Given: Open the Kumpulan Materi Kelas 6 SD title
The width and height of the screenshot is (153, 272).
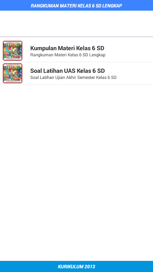Looking at the screenshot, I should click(x=67, y=48).
